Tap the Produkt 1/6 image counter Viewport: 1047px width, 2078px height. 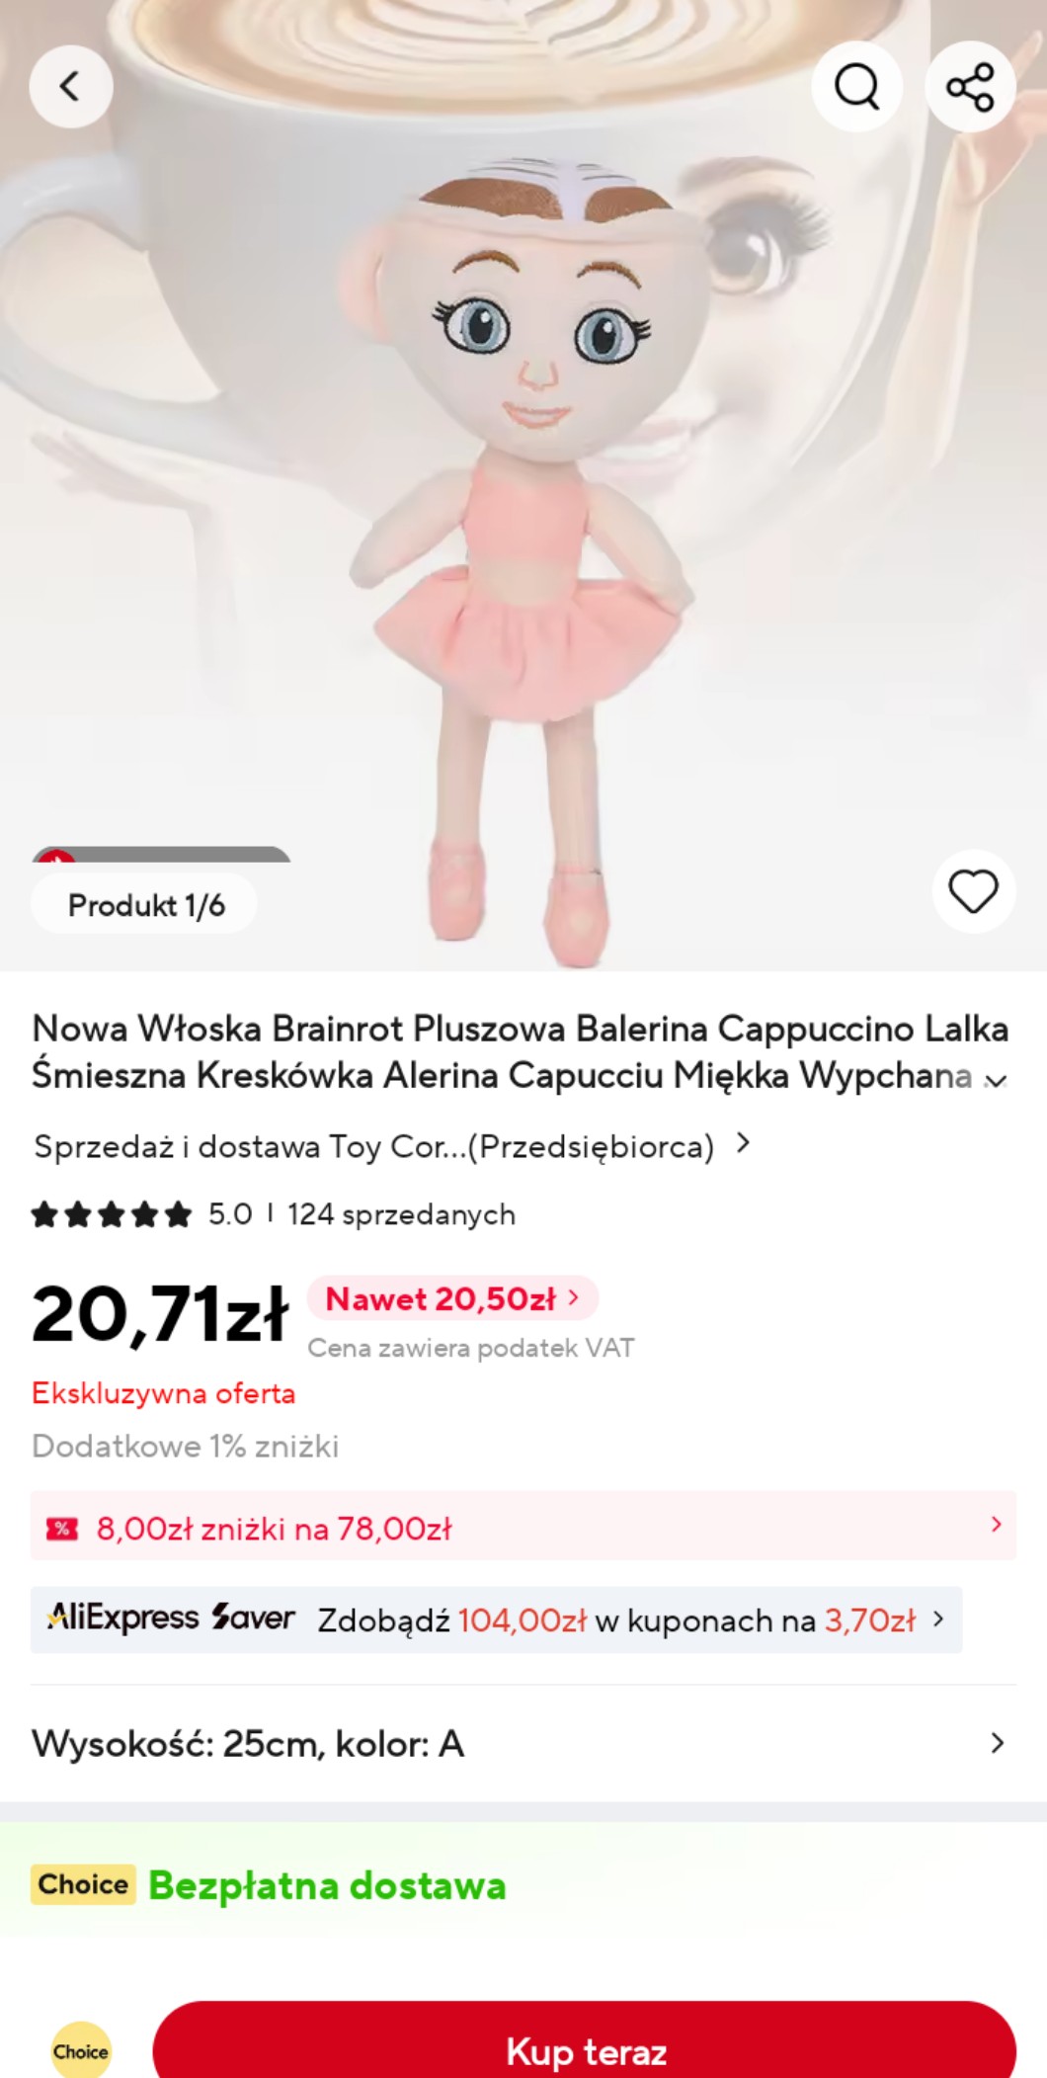145,904
